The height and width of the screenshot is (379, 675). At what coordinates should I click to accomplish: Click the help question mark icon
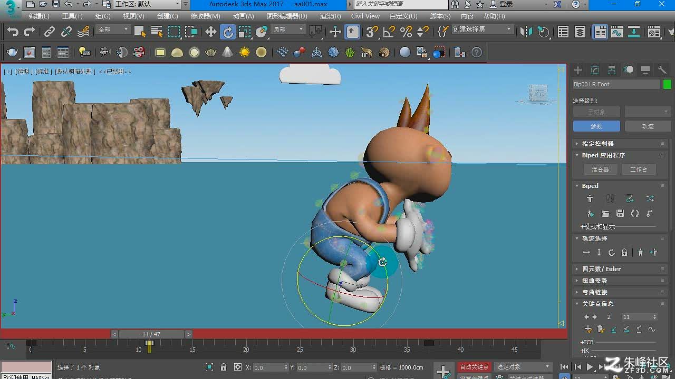point(477,52)
